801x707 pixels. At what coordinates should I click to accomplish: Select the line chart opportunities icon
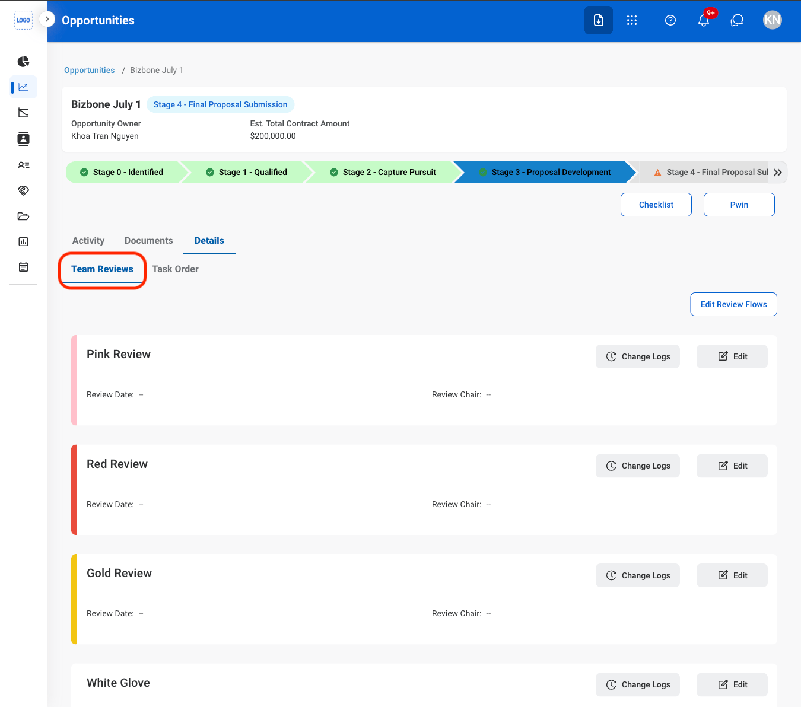coord(23,87)
